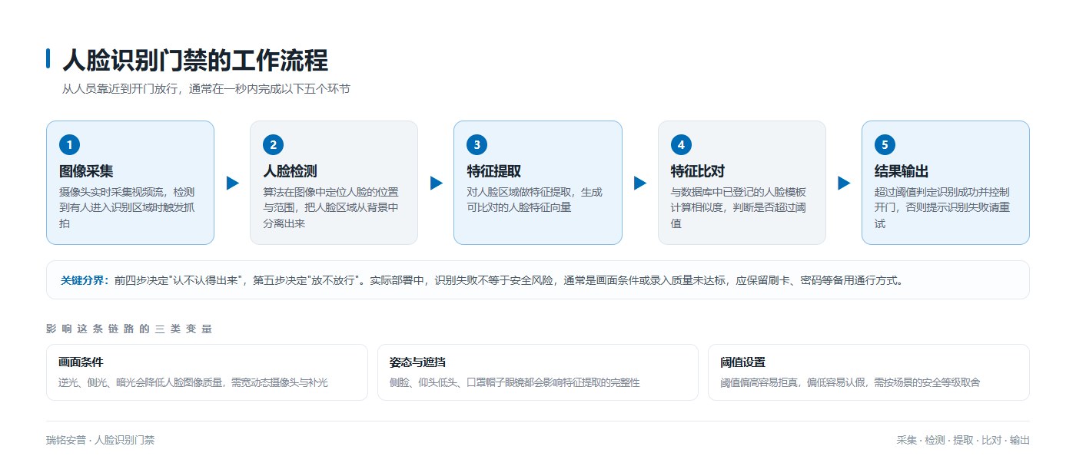Click the description starting 算法在图像中定位人脸
Image resolution: width=1076 pixels, height=466 pixels.
coord(330,207)
